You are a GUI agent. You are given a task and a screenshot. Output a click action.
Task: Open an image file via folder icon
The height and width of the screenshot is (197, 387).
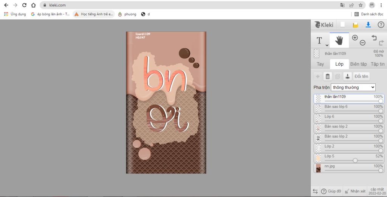(x=355, y=25)
